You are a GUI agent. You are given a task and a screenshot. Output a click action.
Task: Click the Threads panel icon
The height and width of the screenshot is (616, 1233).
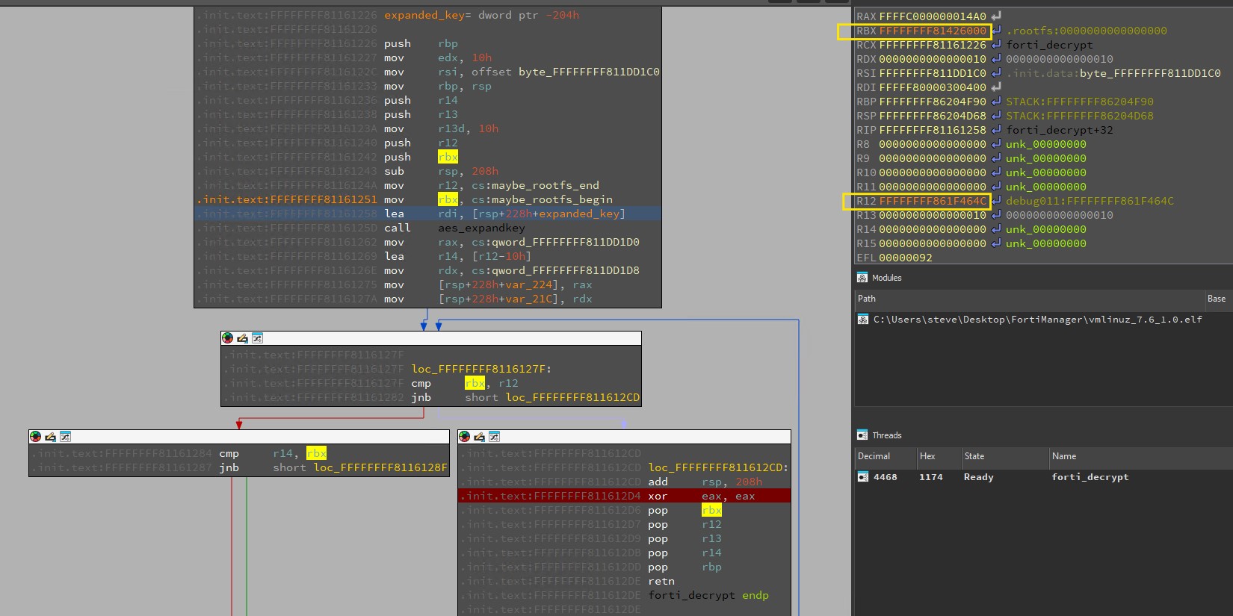point(862,435)
